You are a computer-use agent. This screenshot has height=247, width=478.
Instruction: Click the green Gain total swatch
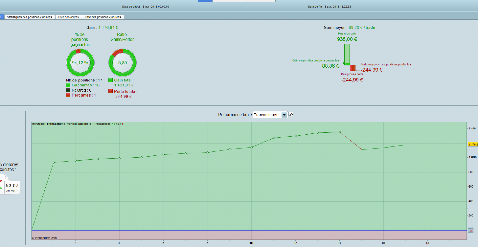(x=110, y=80)
